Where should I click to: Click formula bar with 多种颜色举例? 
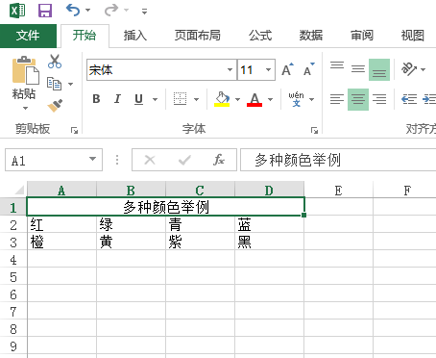pos(338,160)
